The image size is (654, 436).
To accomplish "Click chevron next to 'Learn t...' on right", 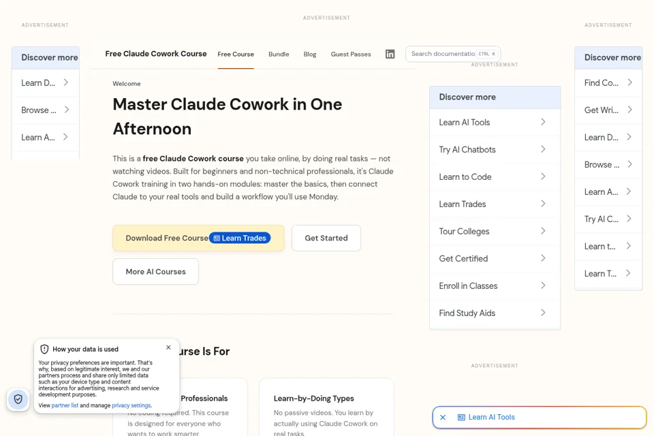I will pos(629,246).
